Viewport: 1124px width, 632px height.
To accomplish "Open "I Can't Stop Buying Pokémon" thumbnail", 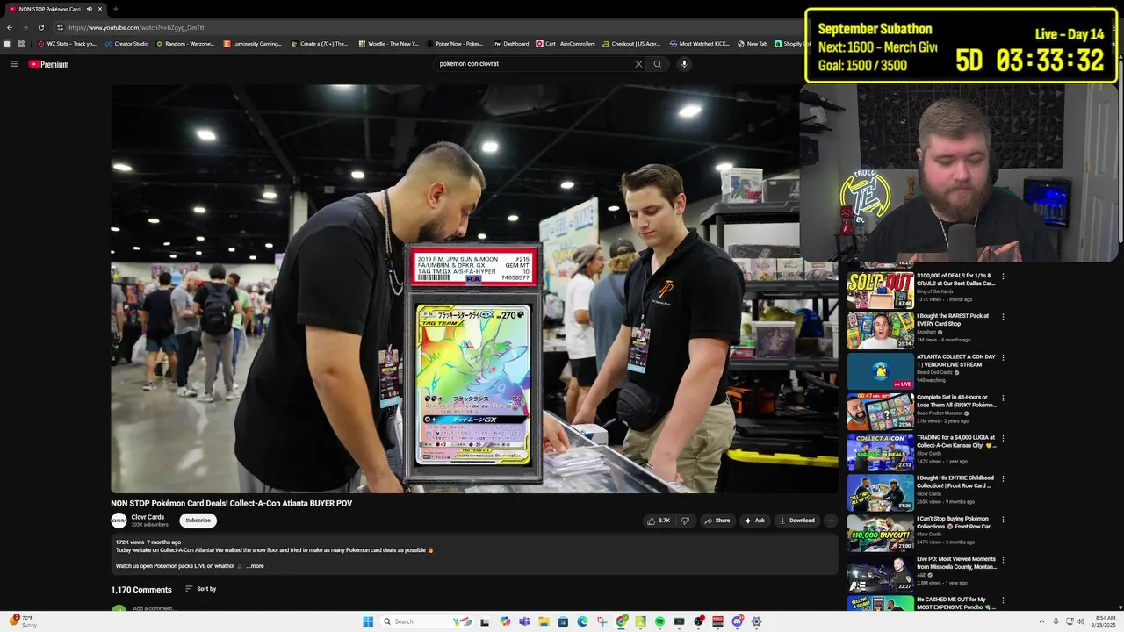I will [880, 533].
